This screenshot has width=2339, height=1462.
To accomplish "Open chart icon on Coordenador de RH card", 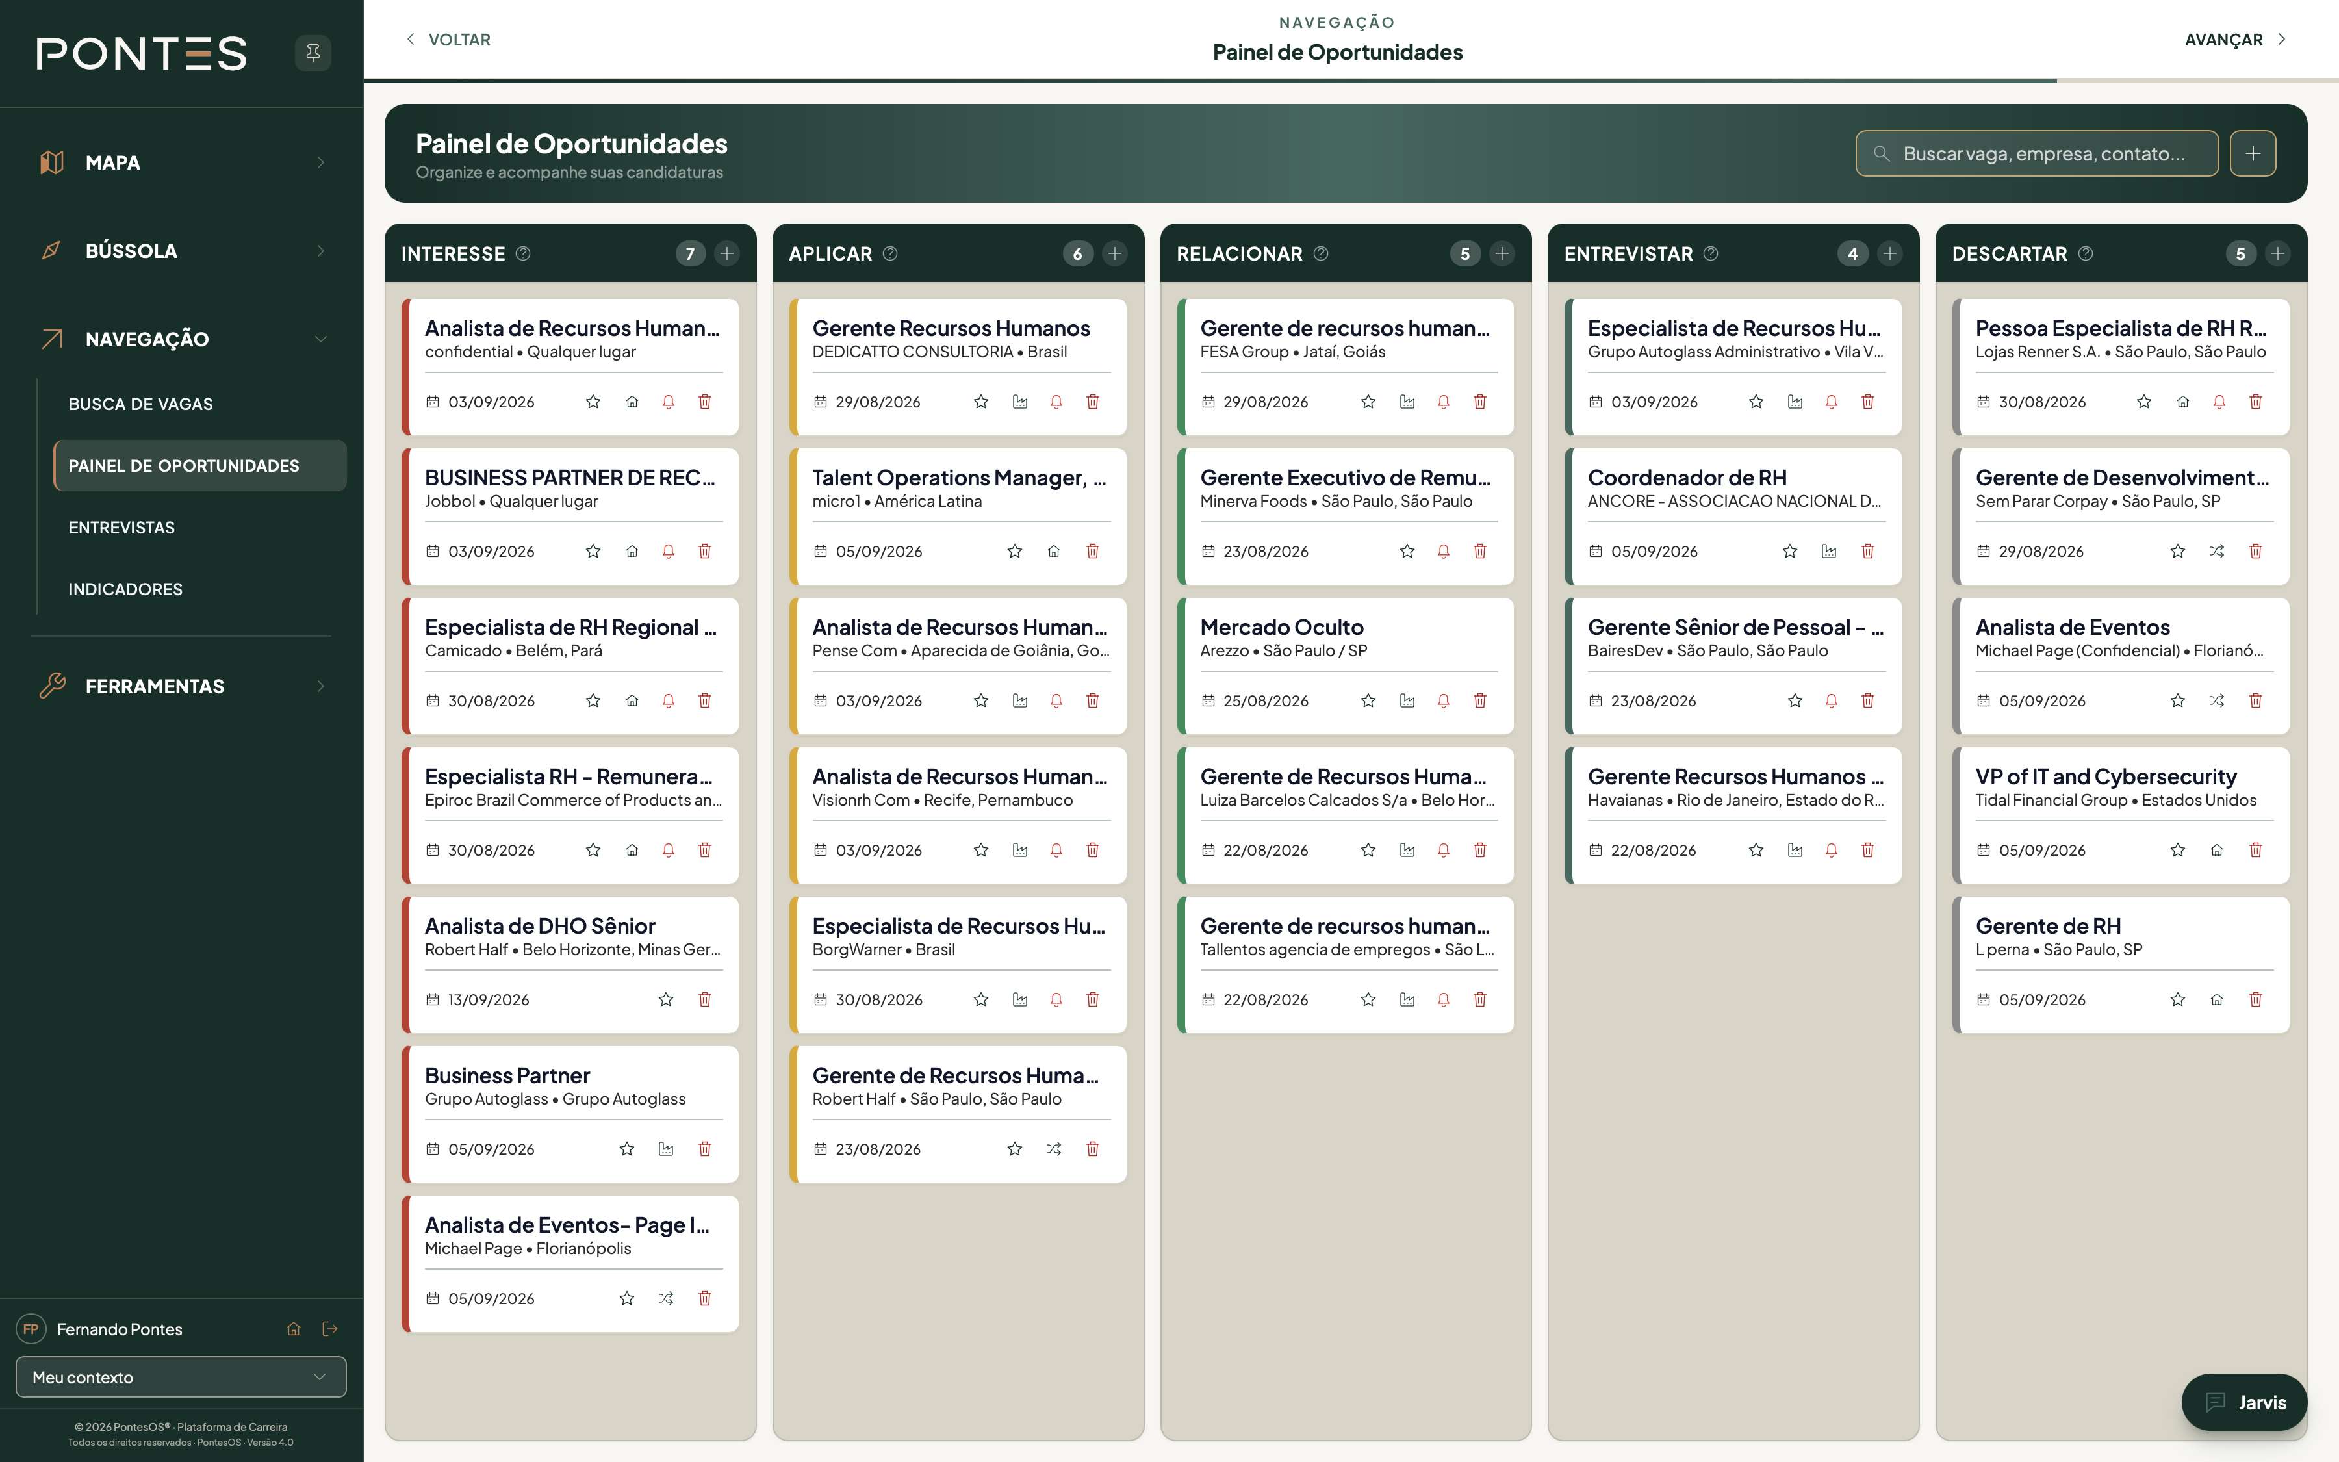I will tap(1829, 551).
